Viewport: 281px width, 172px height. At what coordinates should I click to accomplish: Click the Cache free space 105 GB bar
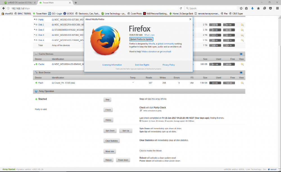229,64
